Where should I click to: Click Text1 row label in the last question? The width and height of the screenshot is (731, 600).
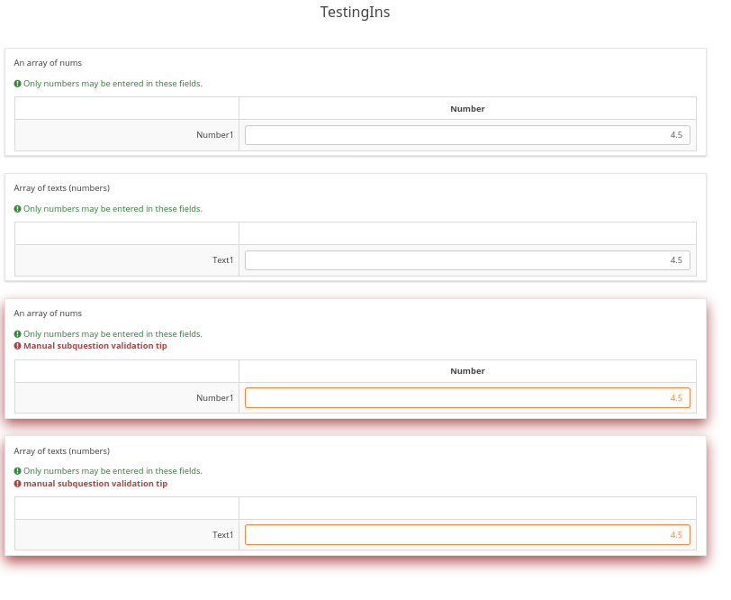222,535
